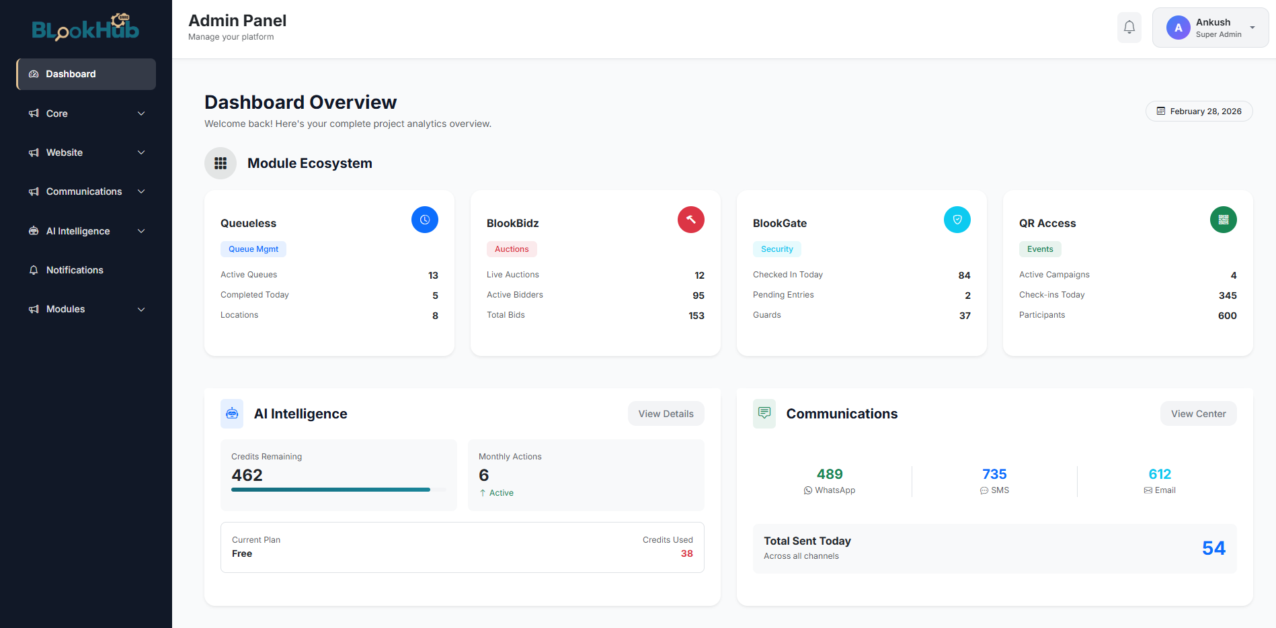
Task: Click the Total Bids value 153
Action: (x=696, y=316)
